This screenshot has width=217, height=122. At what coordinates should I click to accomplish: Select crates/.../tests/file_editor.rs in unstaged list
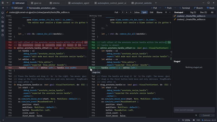coord(194,16)
